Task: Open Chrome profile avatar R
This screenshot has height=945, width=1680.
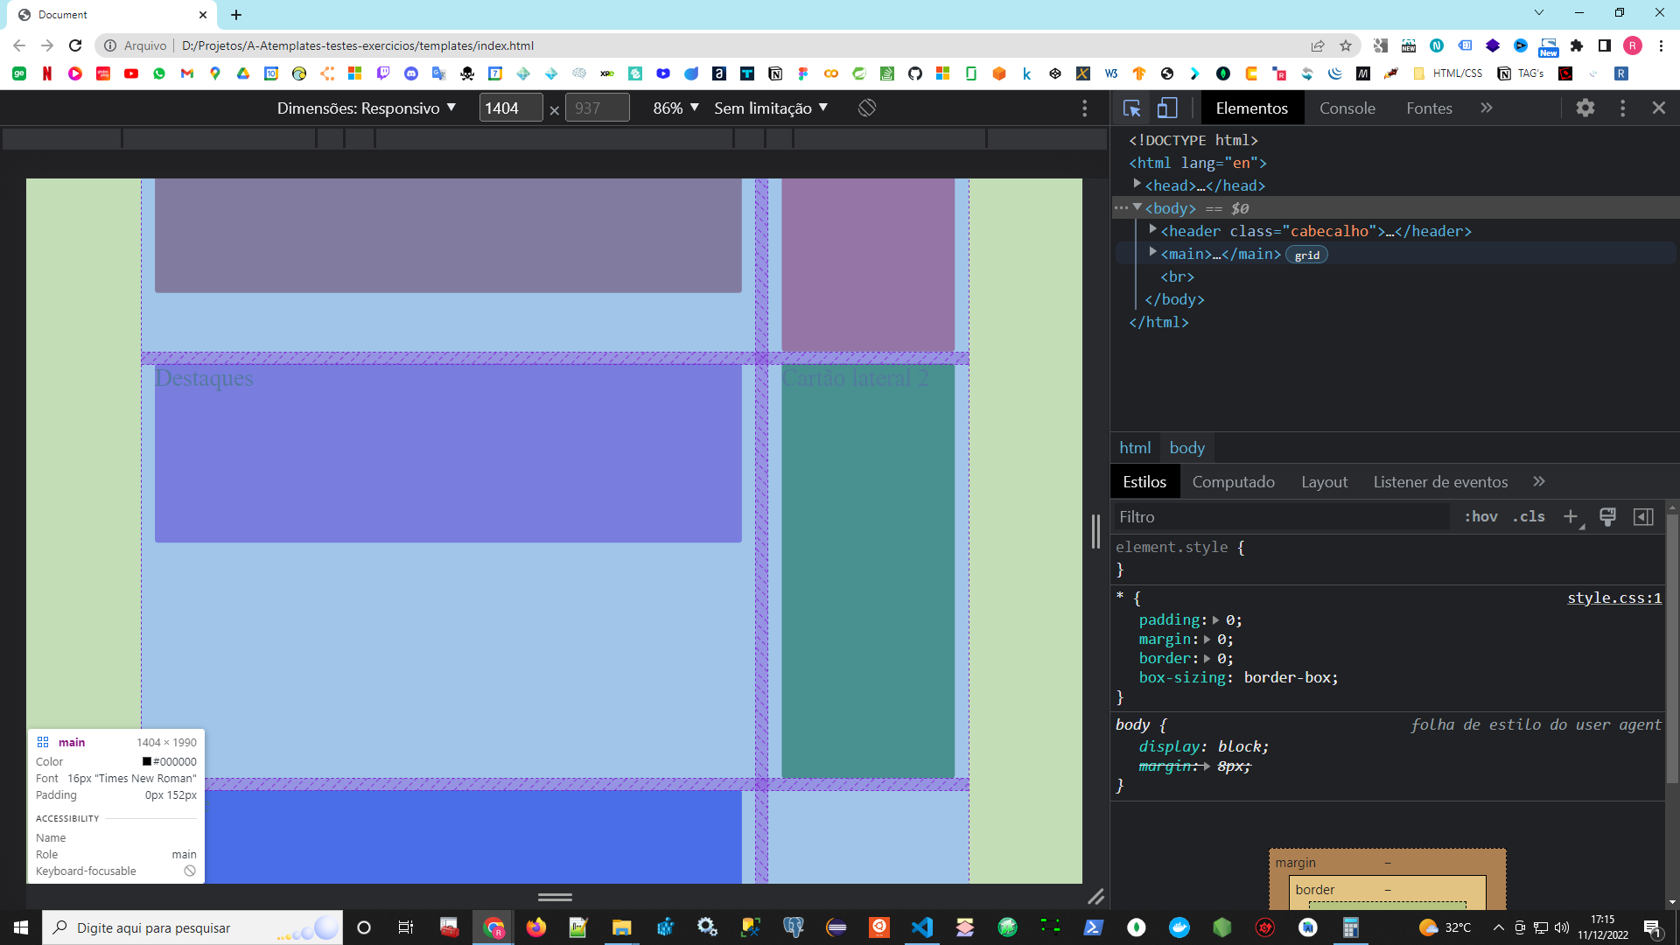Action: (1633, 45)
